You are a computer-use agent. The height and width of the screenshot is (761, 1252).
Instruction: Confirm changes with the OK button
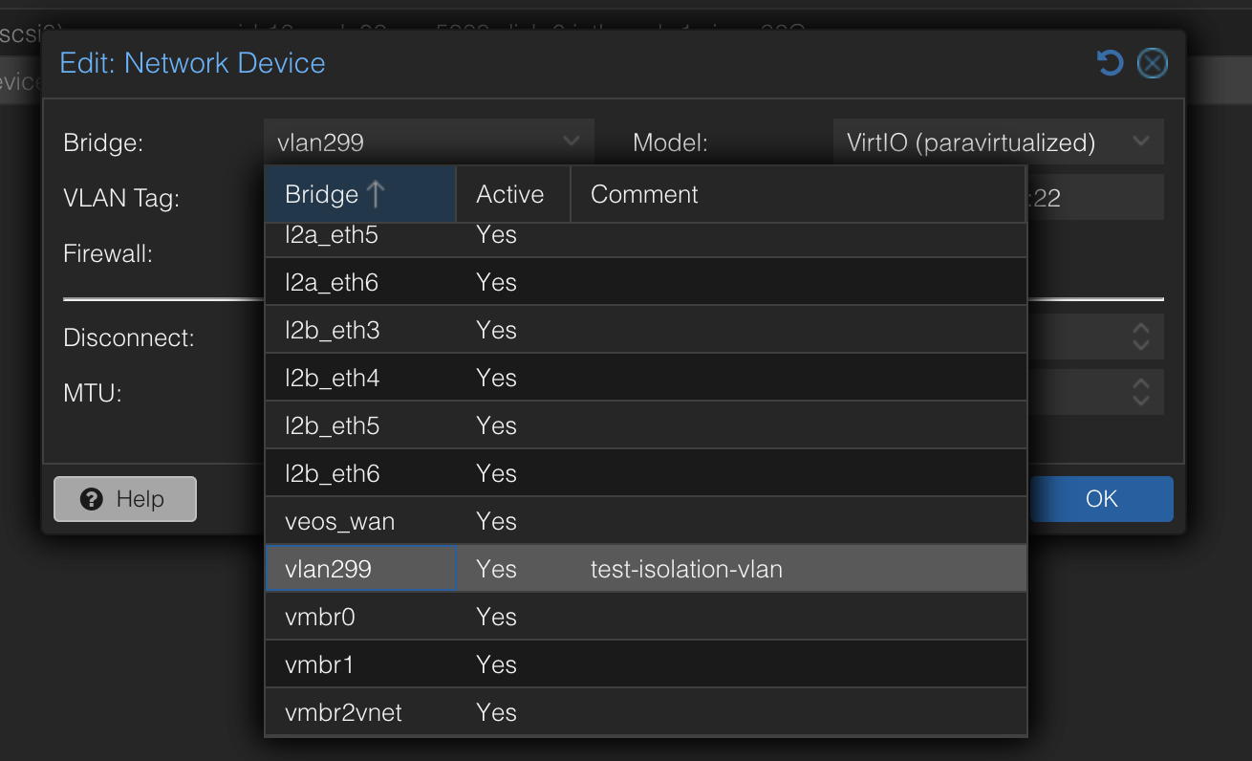(x=1101, y=498)
